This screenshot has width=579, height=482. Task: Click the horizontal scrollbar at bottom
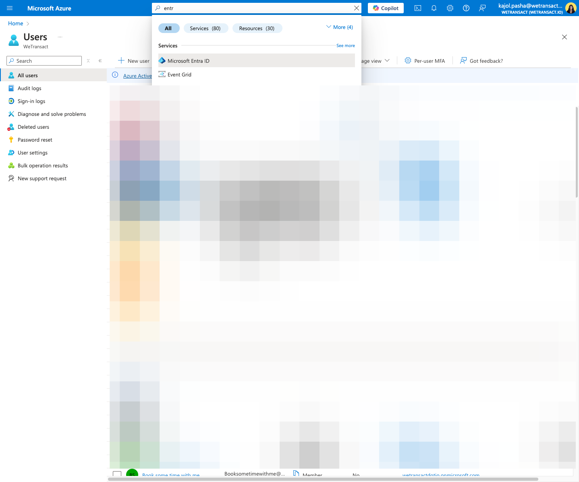coord(323,479)
